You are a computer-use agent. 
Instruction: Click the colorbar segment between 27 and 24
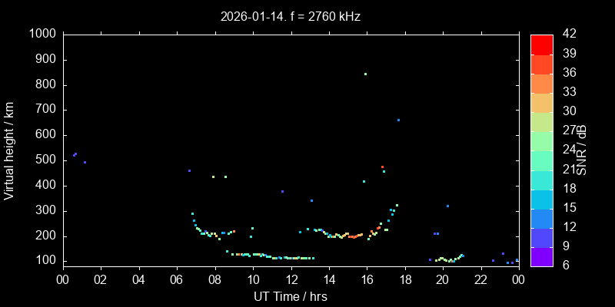pyautogui.click(x=541, y=140)
